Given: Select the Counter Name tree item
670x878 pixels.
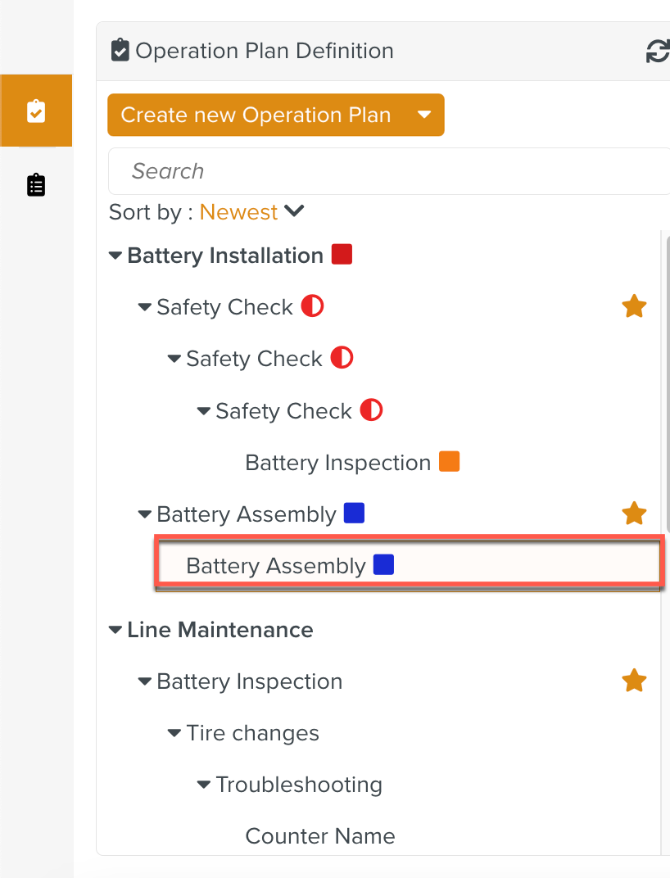Looking at the screenshot, I should 320,836.
